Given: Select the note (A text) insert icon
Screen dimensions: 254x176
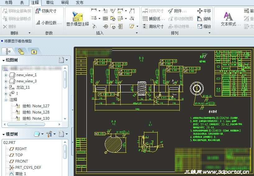Looking at the screenshot, I should pos(105,11).
